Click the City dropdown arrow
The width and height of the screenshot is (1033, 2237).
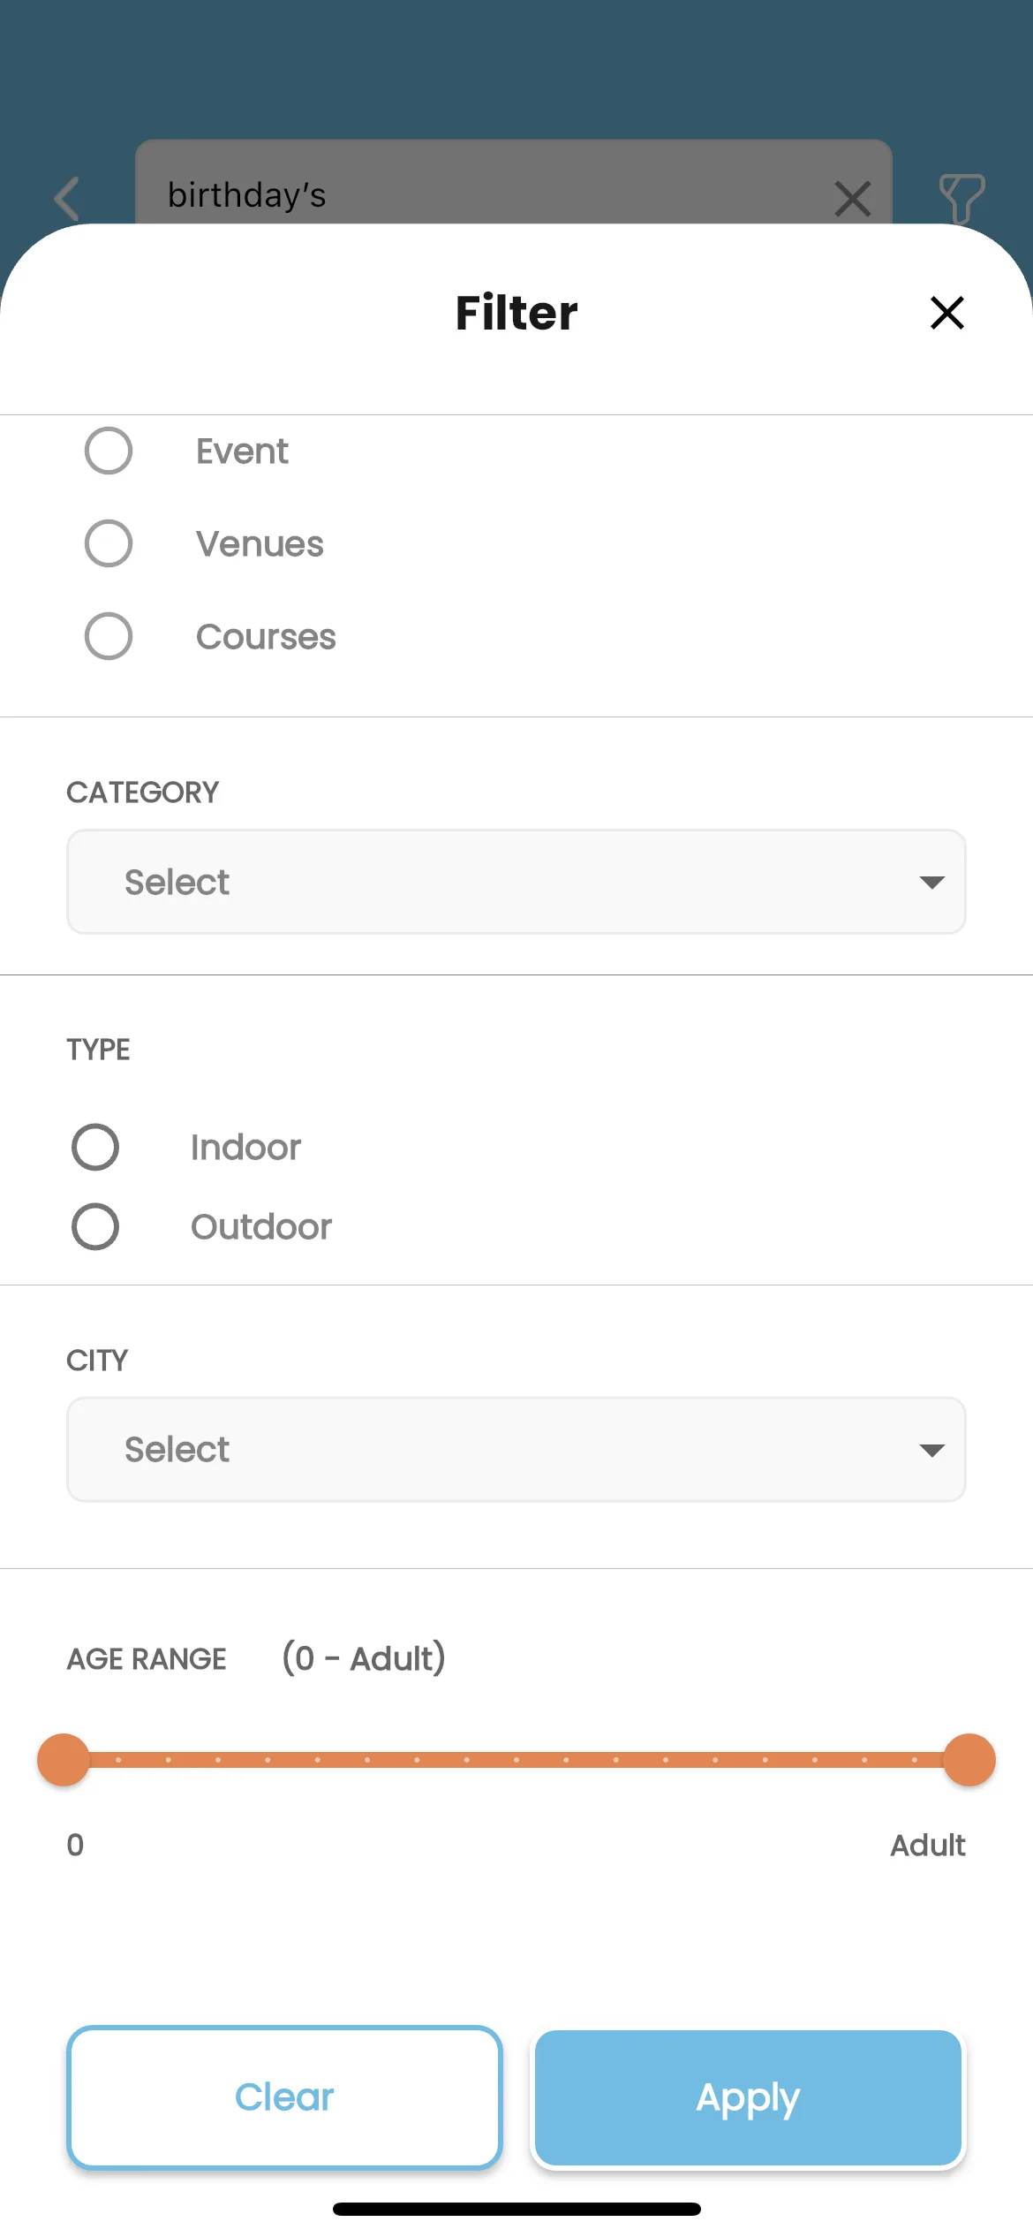pos(931,1450)
